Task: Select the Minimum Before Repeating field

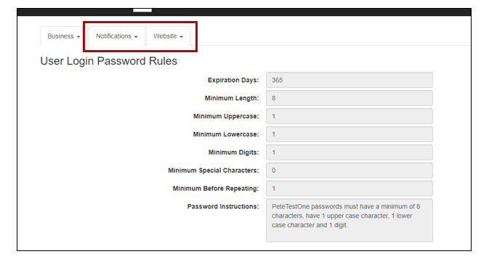Action: 349,189
